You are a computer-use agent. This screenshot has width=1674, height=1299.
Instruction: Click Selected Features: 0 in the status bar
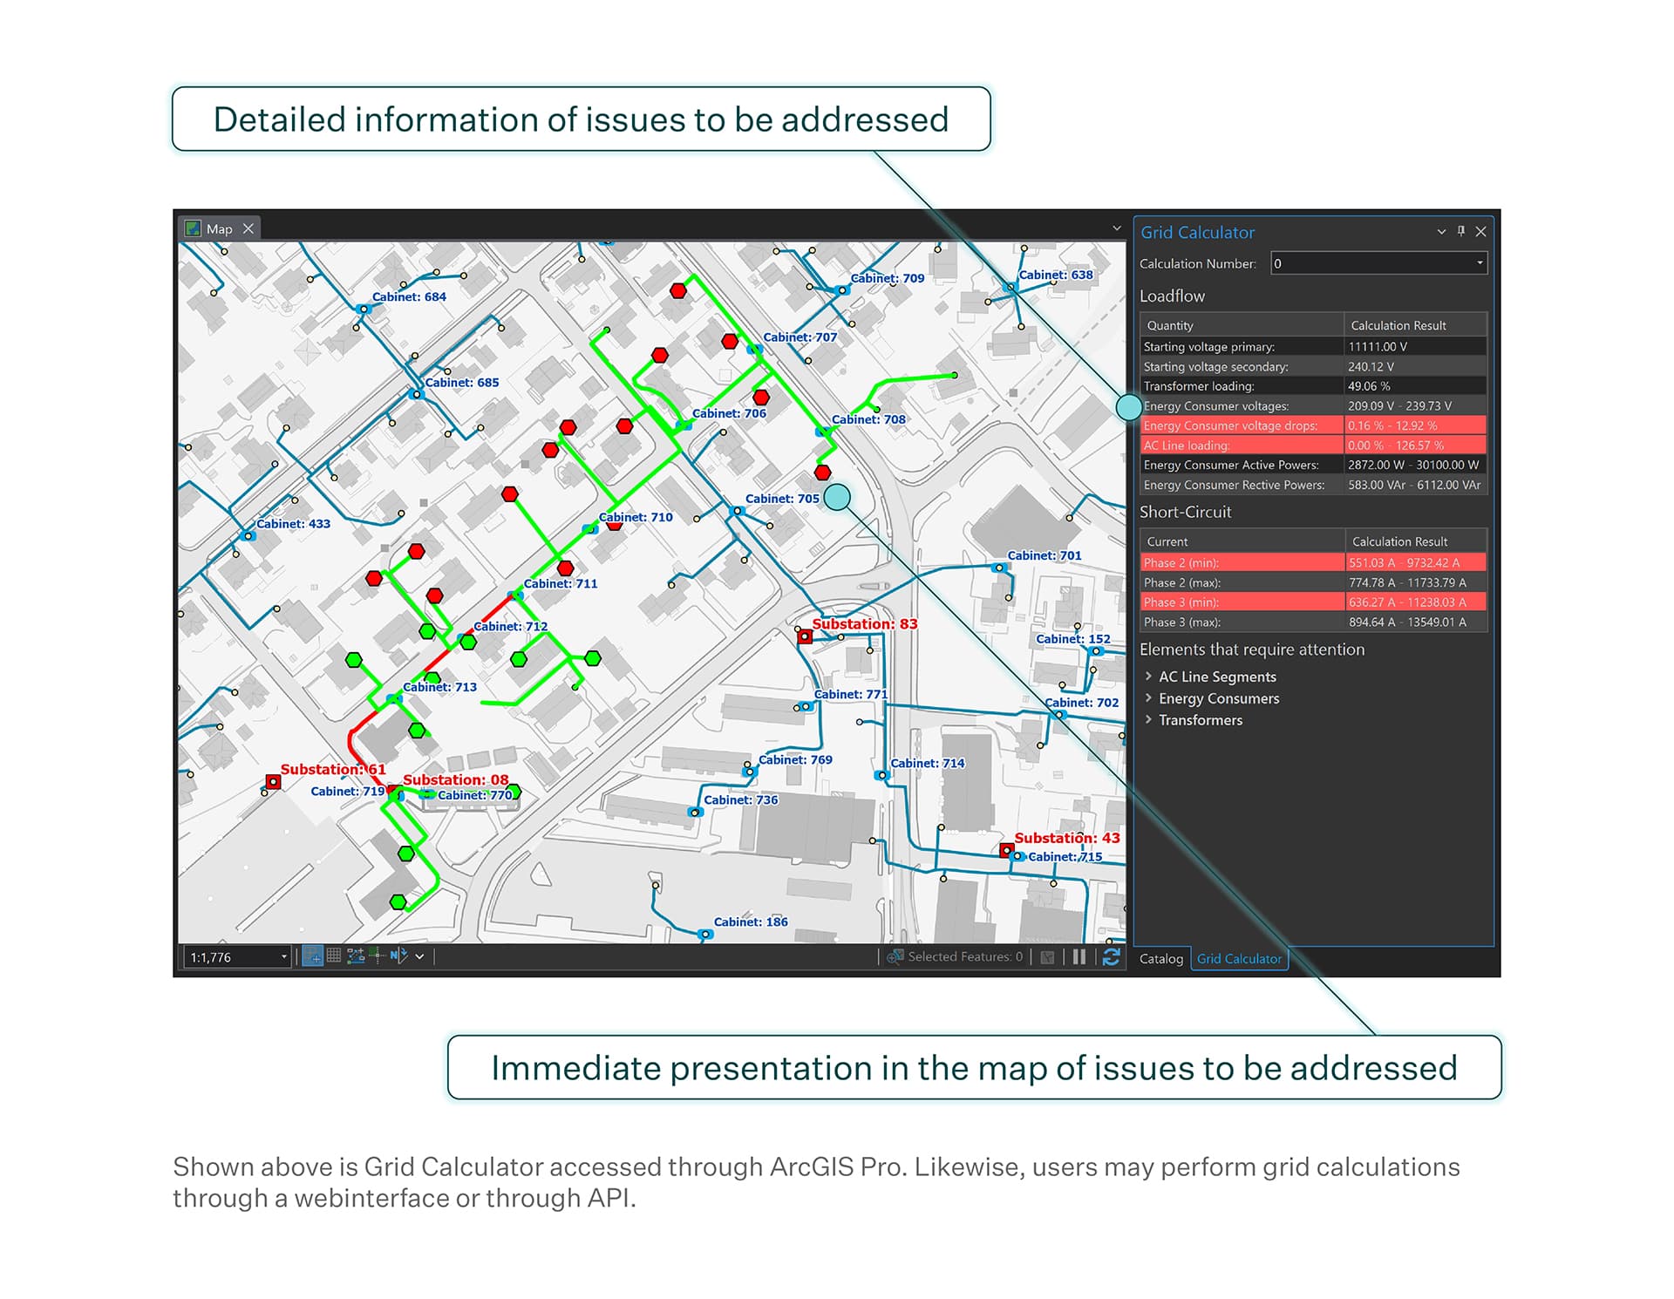click(963, 956)
